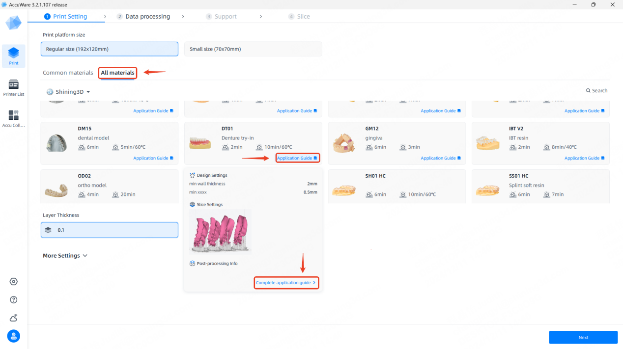Click the OD02 wash time icon
The width and height of the screenshot is (623, 349).
pos(82,194)
